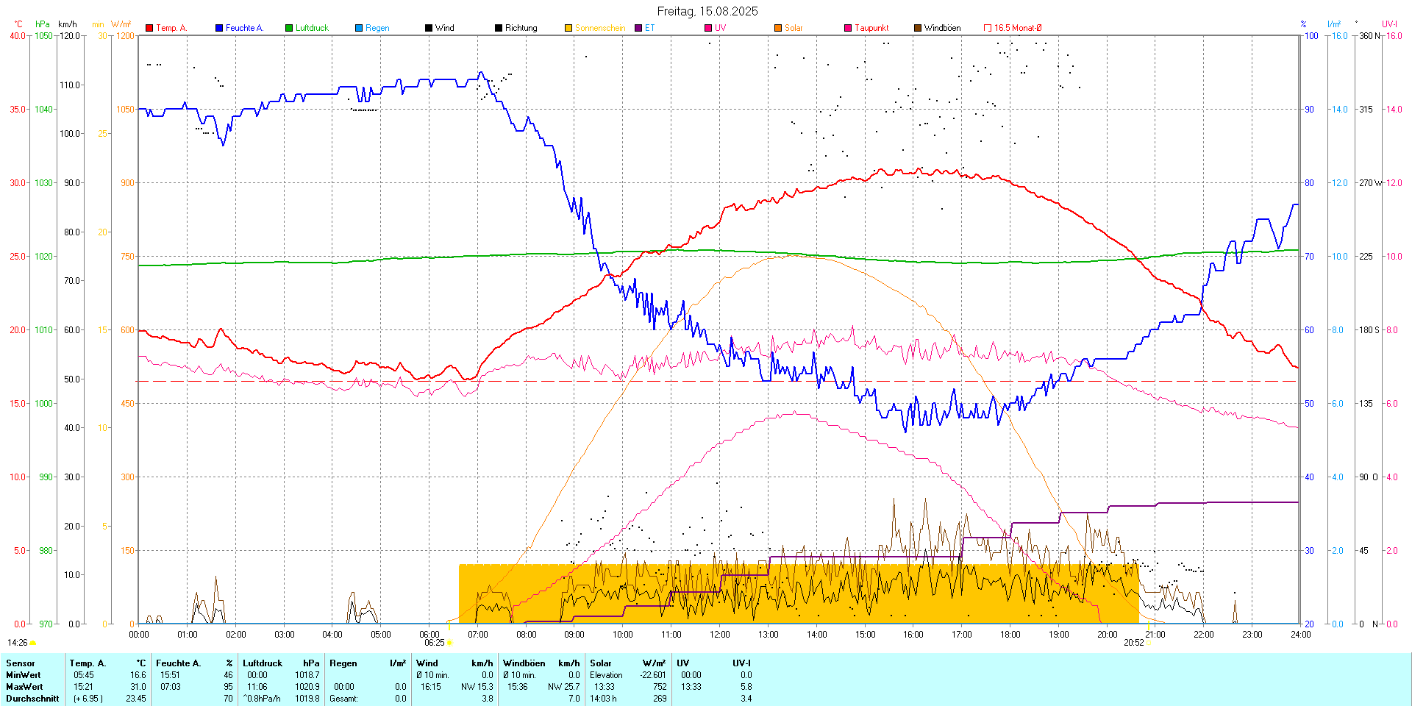
Task: Click the orange Solar legend square
Action: (778, 28)
